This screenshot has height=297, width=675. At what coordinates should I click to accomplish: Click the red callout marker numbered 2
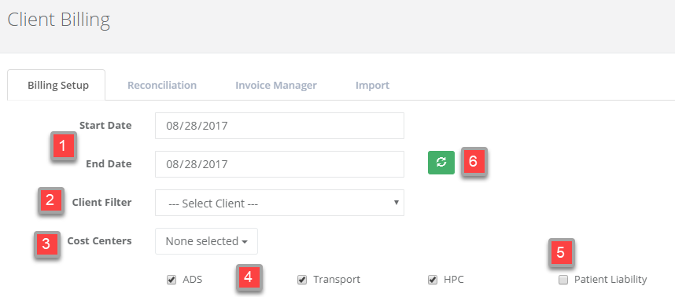point(50,200)
